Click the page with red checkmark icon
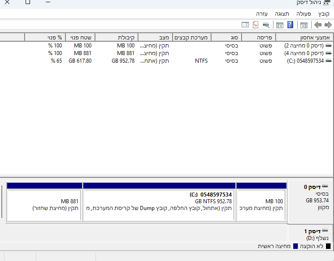Image resolution: width=334 pixels, height=261 pixels. (256, 25)
